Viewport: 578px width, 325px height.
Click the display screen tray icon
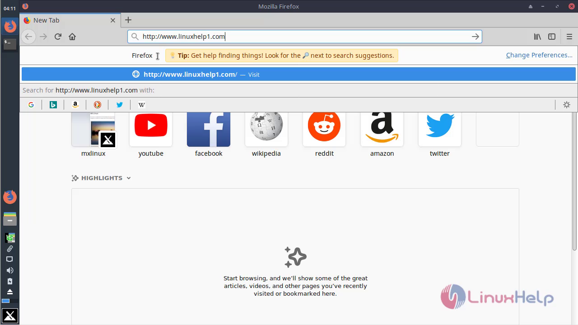pyautogui.click(x=10, y=260)
